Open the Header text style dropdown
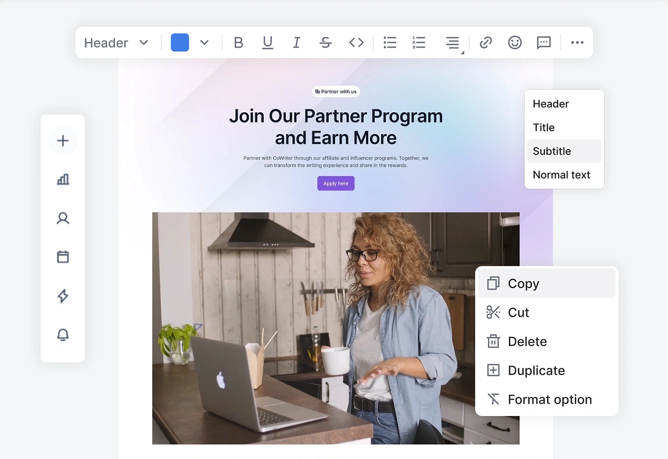Image resolution: width=668 pixels, height=459 pixels. pos(116,42)
